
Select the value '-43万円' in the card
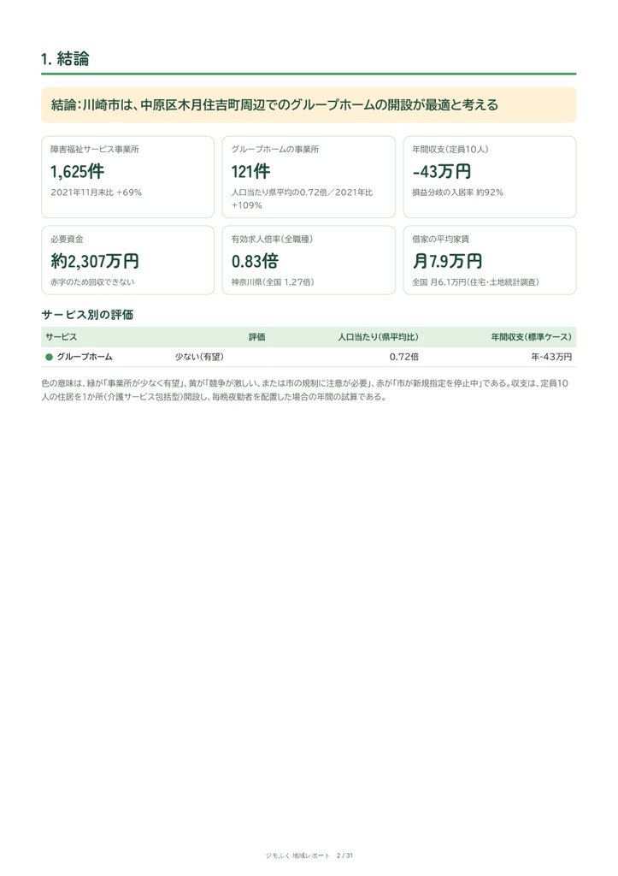coord(442,171)
